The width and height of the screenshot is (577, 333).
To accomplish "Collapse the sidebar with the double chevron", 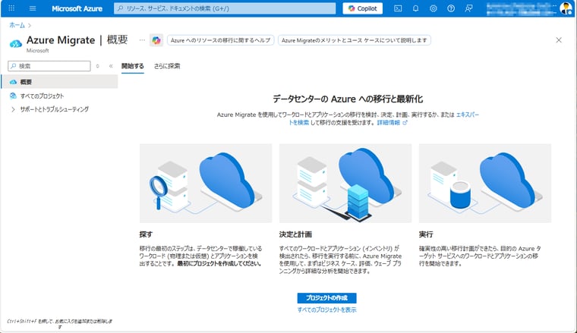I will [x=111, y=66].
